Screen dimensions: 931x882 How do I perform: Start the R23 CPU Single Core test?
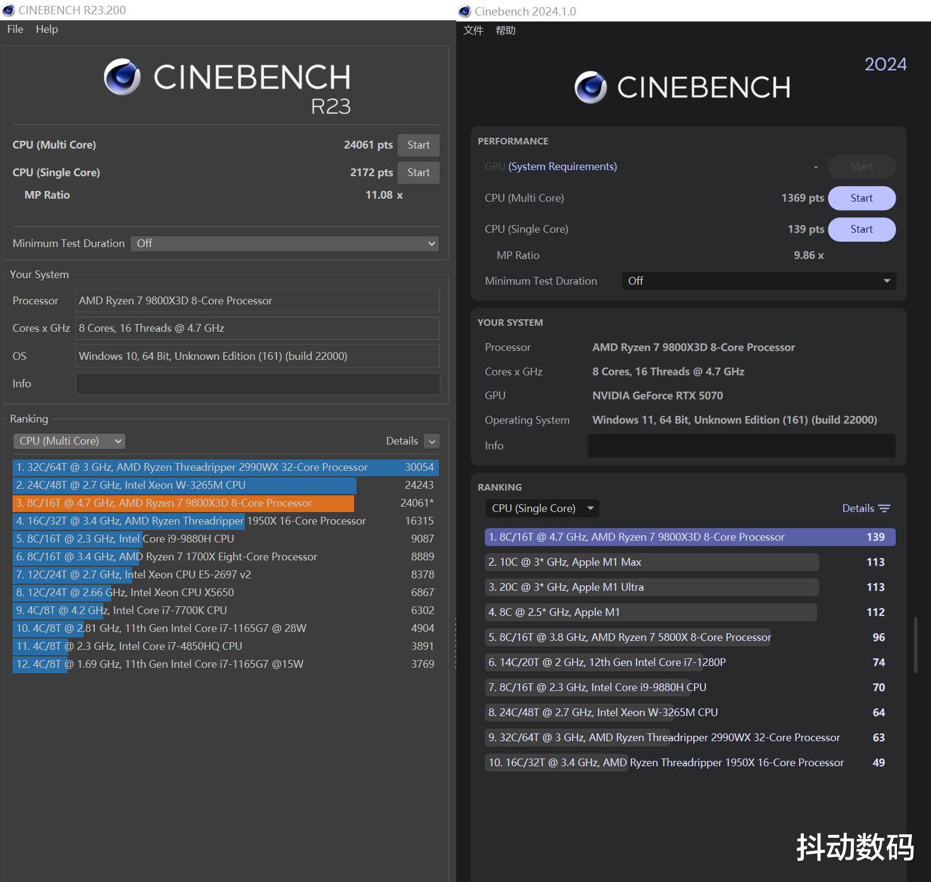point(418,172)
